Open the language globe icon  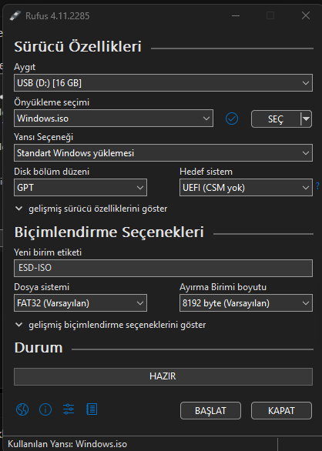[x=22, y=409]
